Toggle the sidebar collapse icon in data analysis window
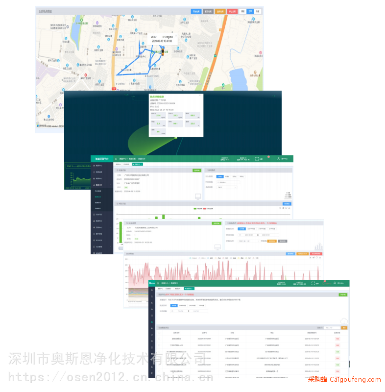This screenshot has height=392, width=385. 116,159
